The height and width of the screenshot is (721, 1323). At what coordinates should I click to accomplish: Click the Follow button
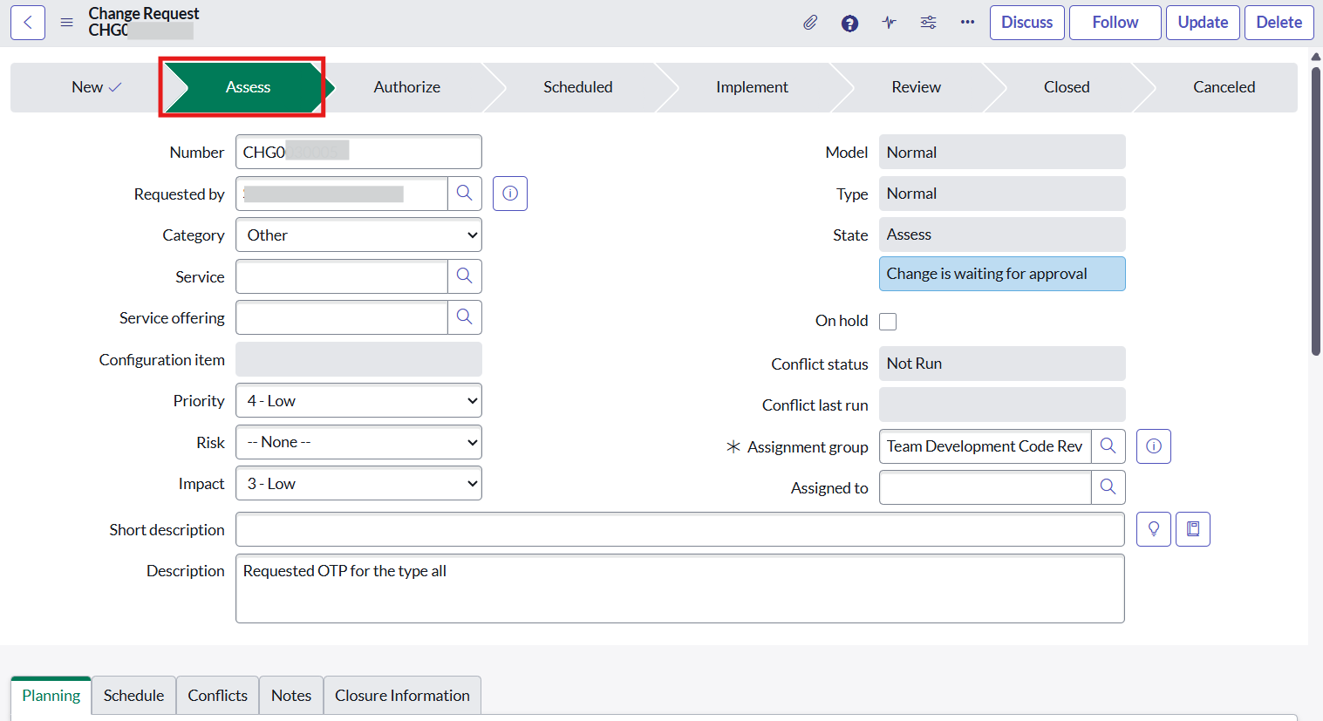pyautogui.click(x=1115, y=23)
